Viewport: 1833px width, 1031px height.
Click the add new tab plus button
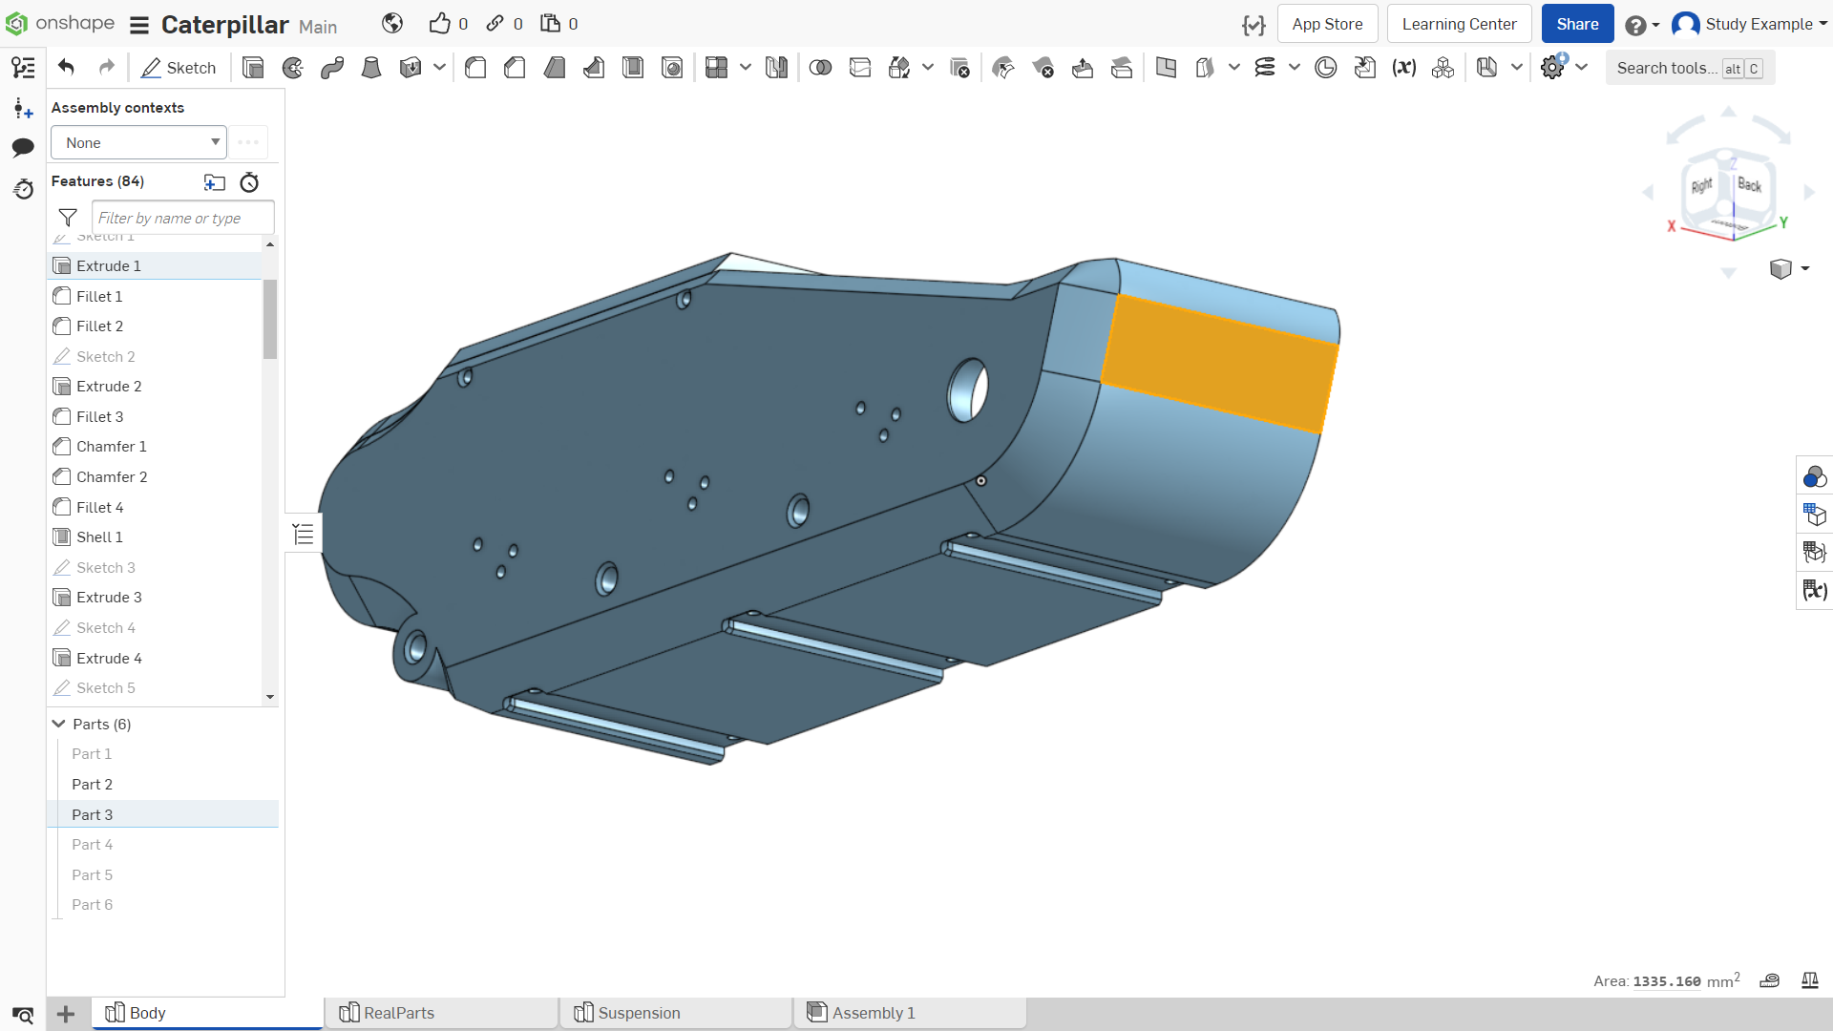[x=66, y=1014]
